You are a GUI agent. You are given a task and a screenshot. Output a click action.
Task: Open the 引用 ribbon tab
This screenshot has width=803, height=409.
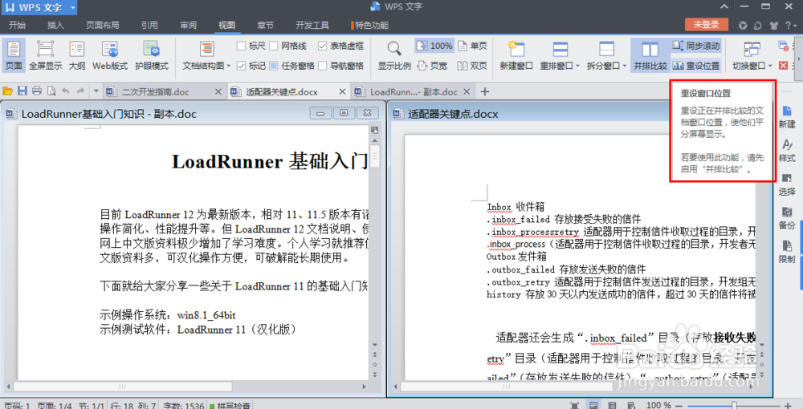(149, 25)
